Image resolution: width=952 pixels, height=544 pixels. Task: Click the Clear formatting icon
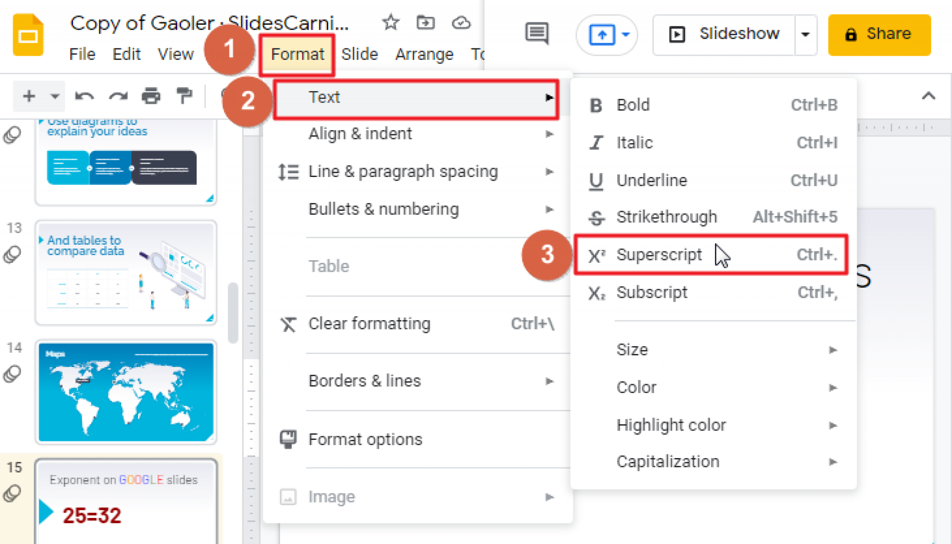(x=290, y=323)
